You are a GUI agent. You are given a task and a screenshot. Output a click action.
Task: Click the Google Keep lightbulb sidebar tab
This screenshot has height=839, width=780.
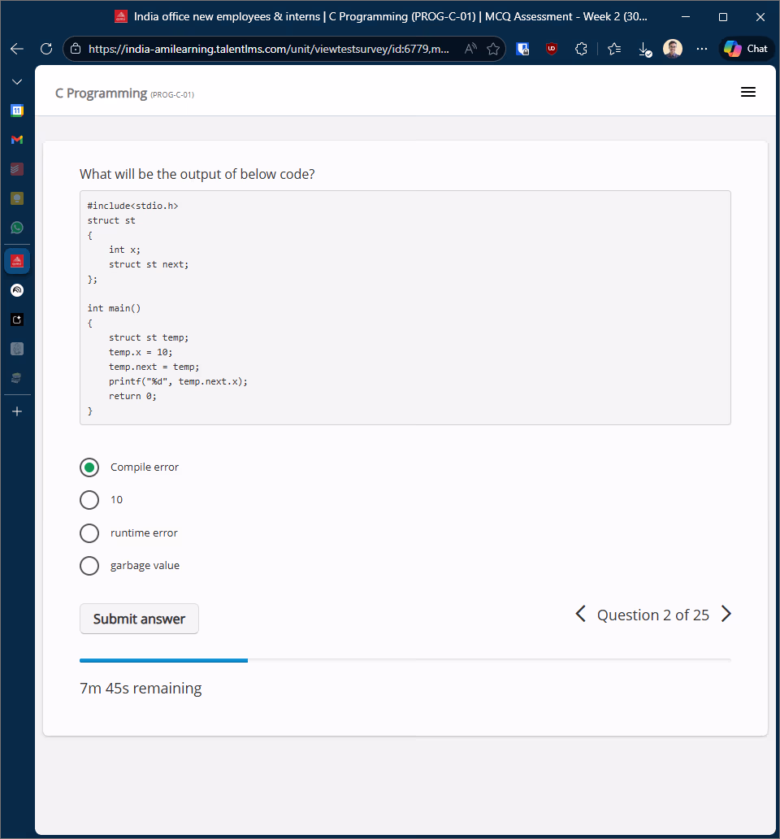[17, 198]
